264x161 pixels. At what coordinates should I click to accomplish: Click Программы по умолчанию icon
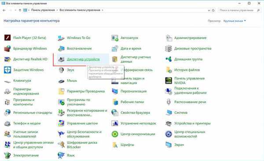coord(61,102)
